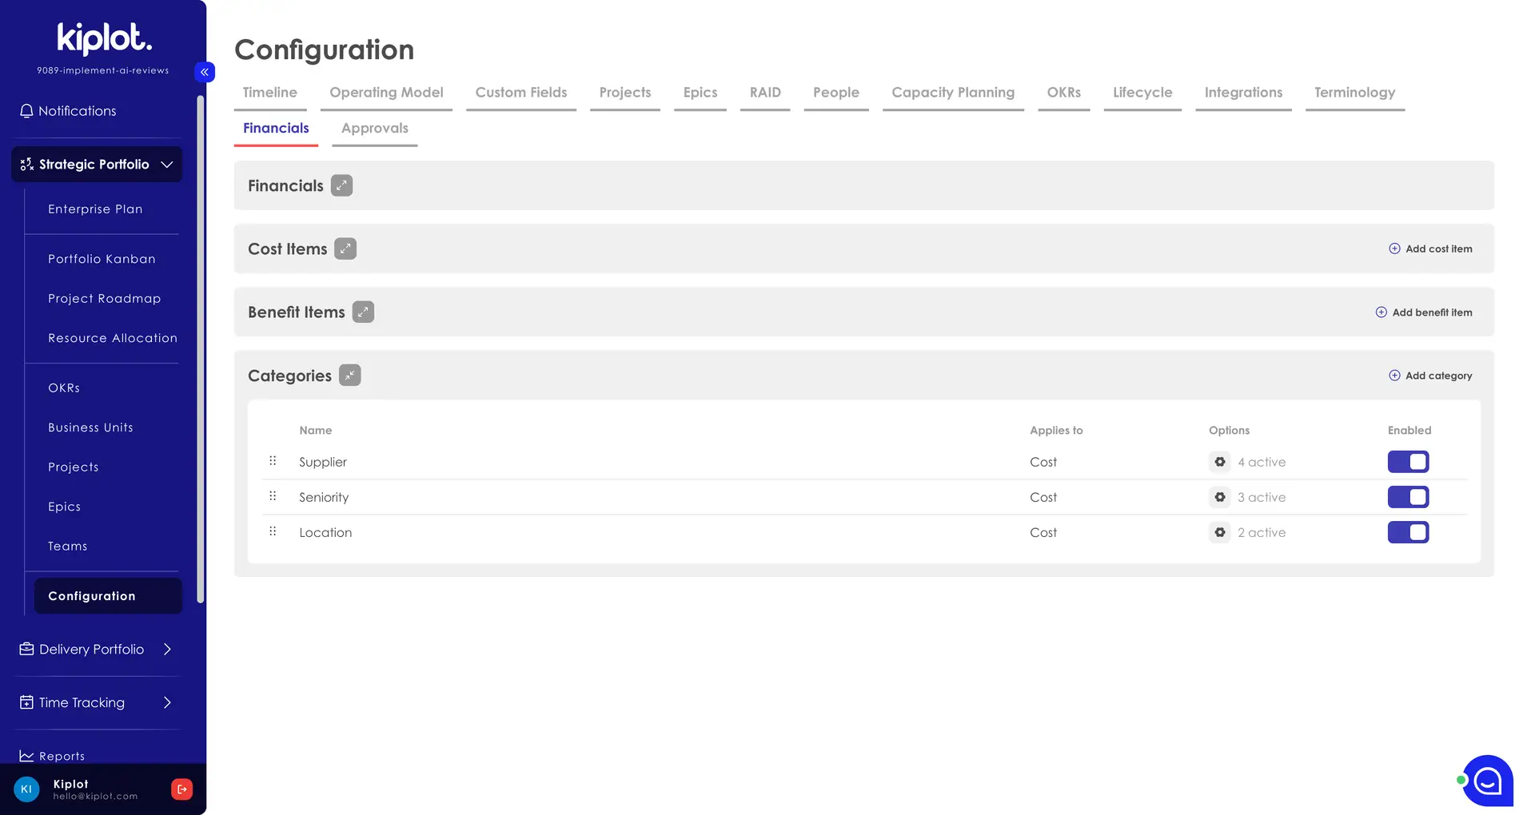Expand the Delivery Portfolio chevron

tap(167, 649)
